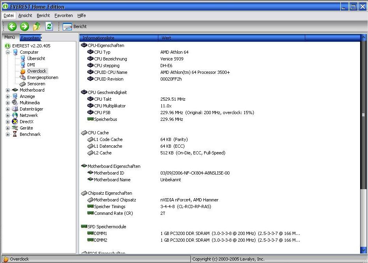Select the DIMM1 memory module row

(x=220, y=233)
